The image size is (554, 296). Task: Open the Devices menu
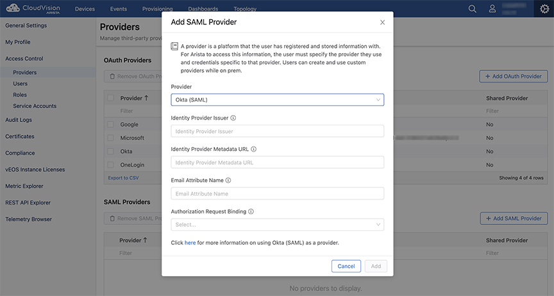point(85,9)
